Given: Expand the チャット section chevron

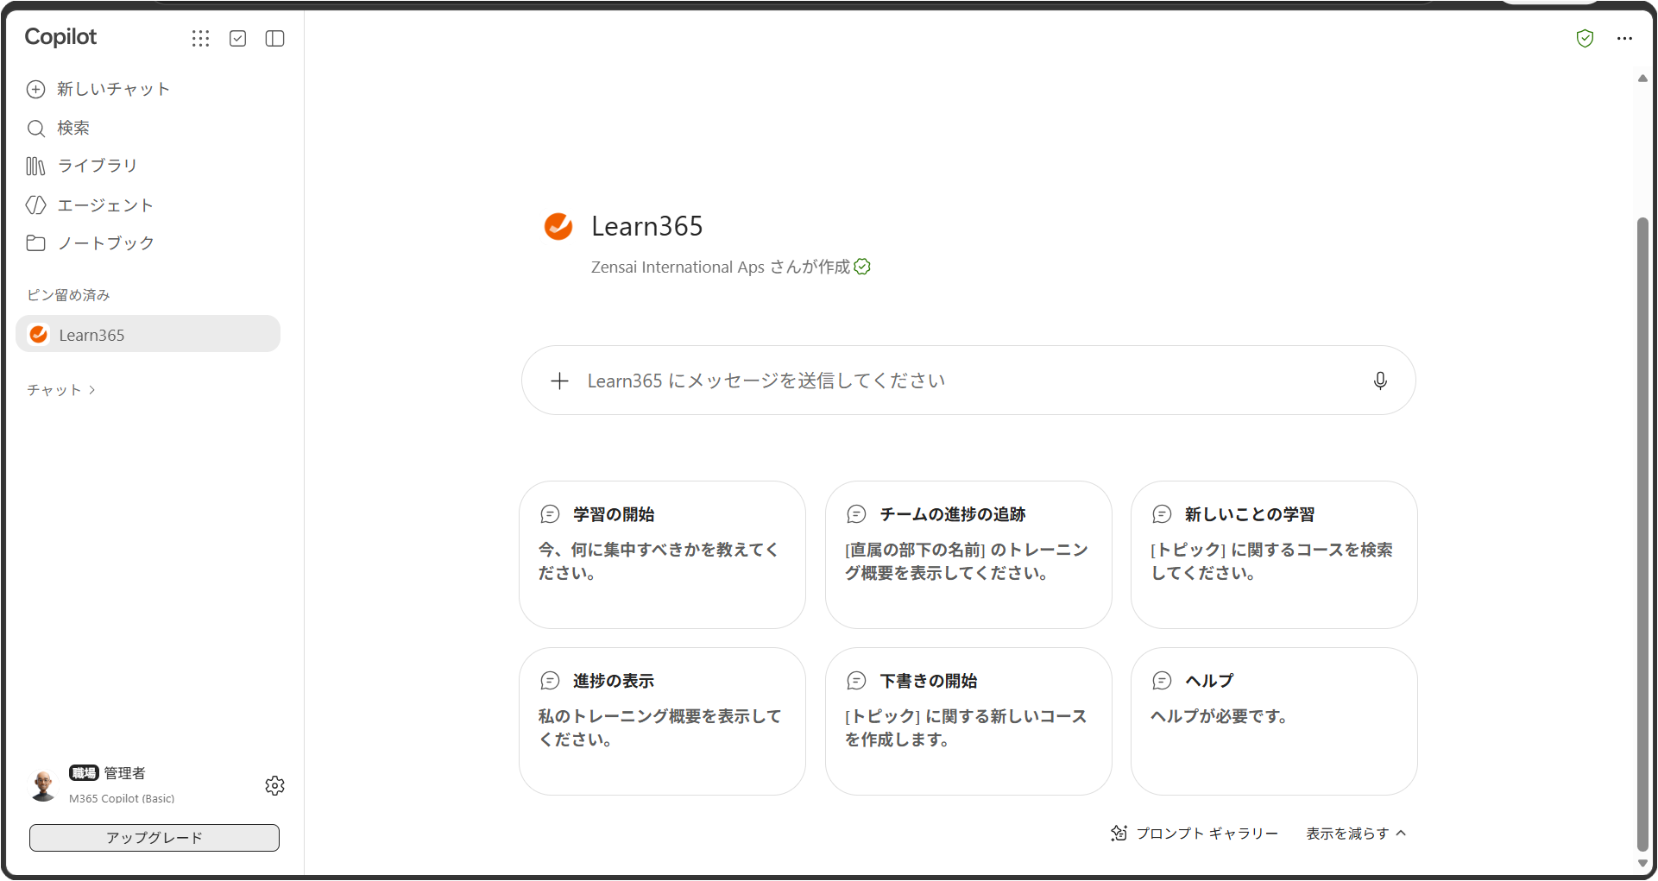Looking at the screenshot, I should point(92,390).
